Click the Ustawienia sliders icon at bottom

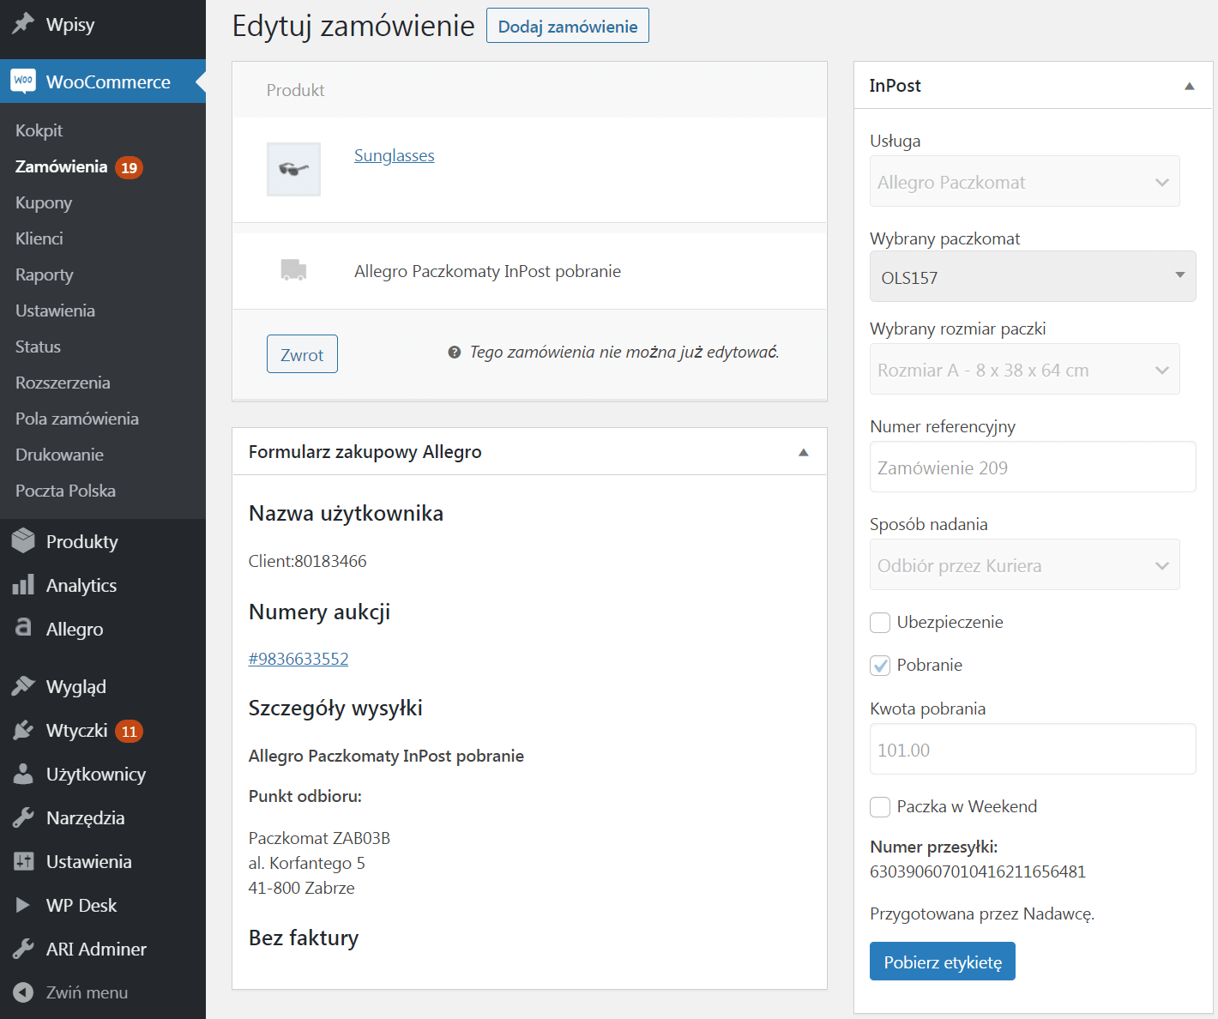click(23, 861)
